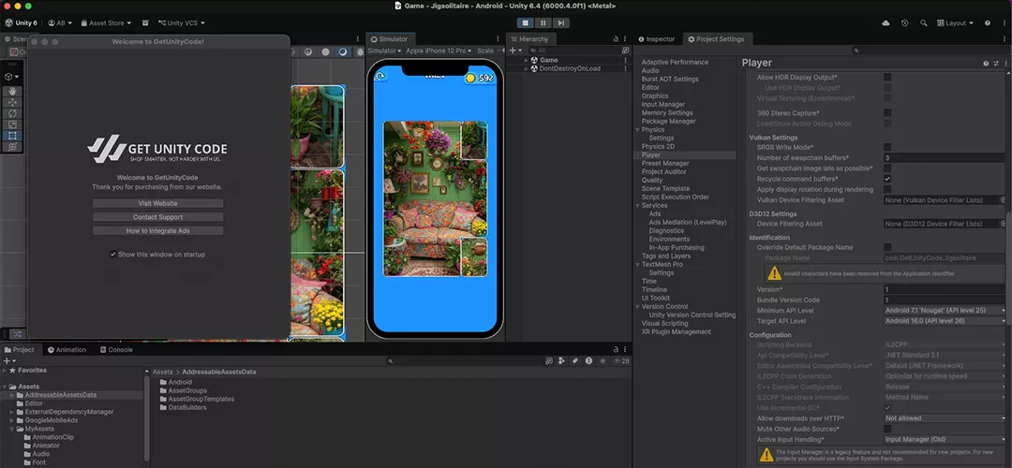The height and width of the screenshot is (468, 1012).
Task: Click the global search magnifier icon
Action: pyautogui.click(x=923, y=22)
